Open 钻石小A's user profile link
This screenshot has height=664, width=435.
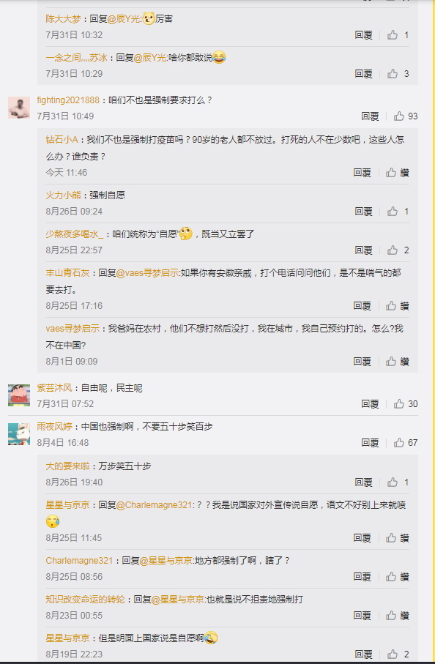coord(62,140)
